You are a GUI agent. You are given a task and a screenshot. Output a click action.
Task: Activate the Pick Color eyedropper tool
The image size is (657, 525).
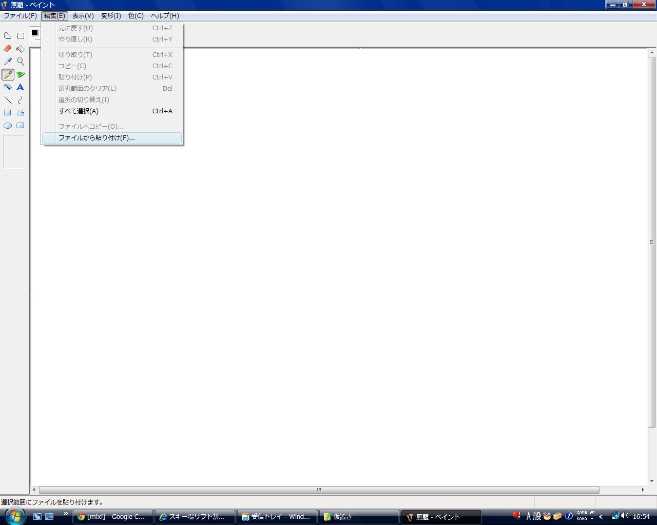[x=8, y=62]
